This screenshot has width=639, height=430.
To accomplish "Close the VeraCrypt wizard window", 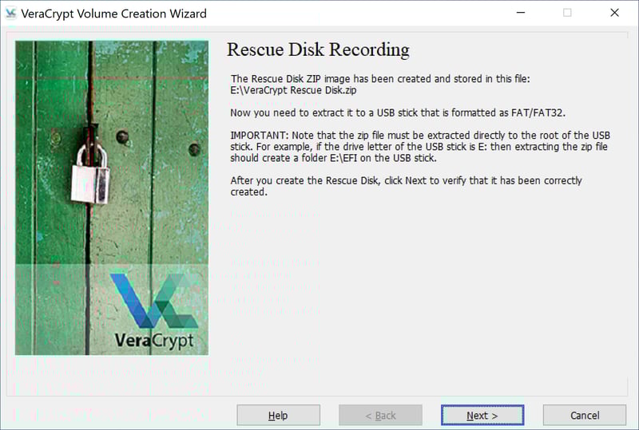I will 614,13.
